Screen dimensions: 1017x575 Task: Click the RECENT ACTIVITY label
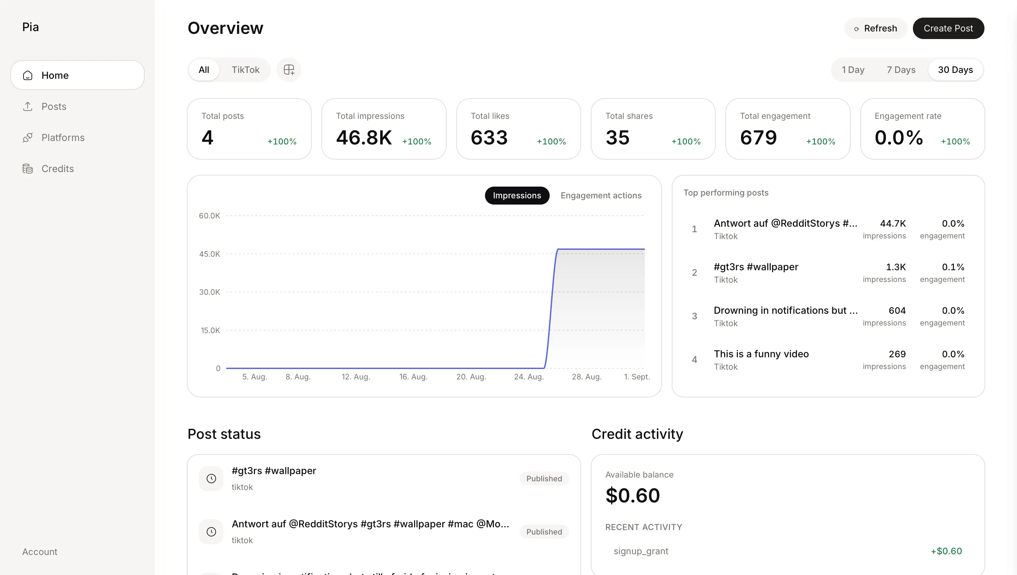coord(644,527)
